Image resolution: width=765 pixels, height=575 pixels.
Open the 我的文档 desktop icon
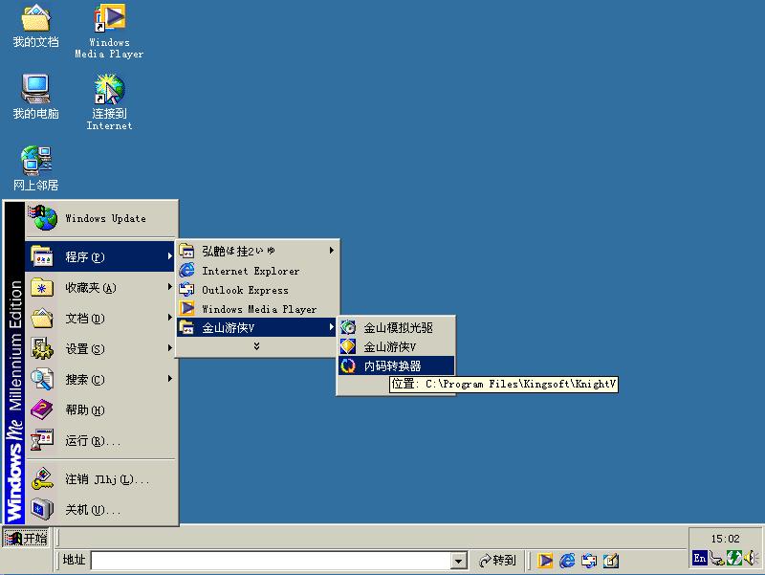[35, 26]
